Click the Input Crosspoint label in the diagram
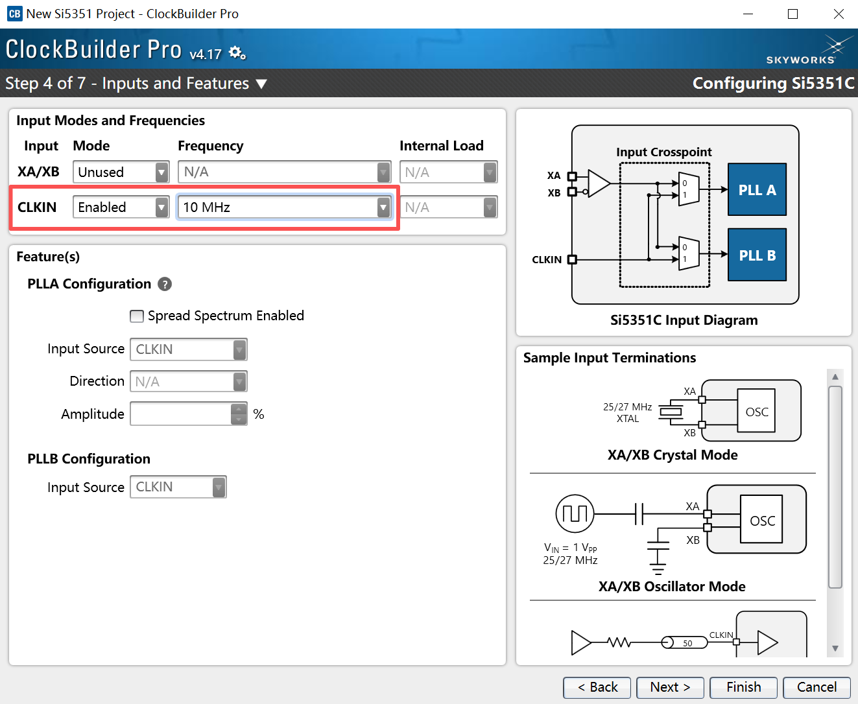The image size is (858, 704). click(663, 152)
